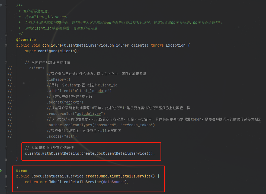This screenshot has height=194, width=266.
Task: Click the commented .scopes("all") call
Action: pyautogui.click(x=63, y=136)
